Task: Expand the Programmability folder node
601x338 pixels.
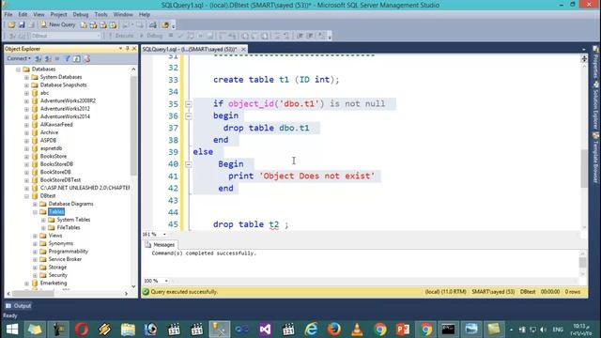Action: pyautogui.click(x=35, y=252)
